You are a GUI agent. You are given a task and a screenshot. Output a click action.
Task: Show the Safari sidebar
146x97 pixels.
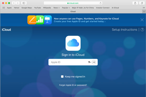pyautogui.click(x=24, y=3)
